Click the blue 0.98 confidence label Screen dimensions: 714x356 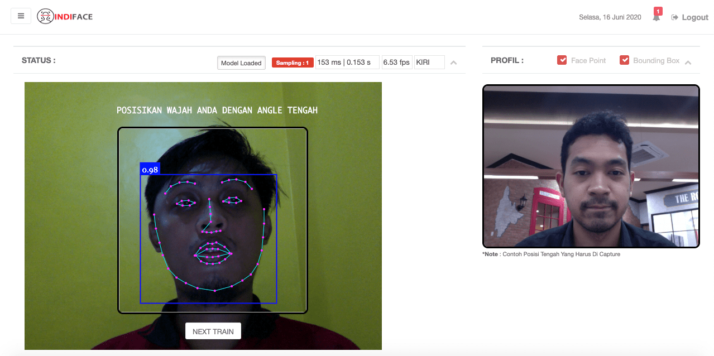150,170
